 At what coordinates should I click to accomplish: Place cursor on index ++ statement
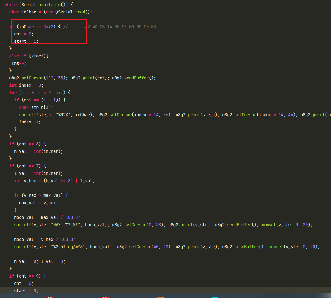[x=29, y=122]
